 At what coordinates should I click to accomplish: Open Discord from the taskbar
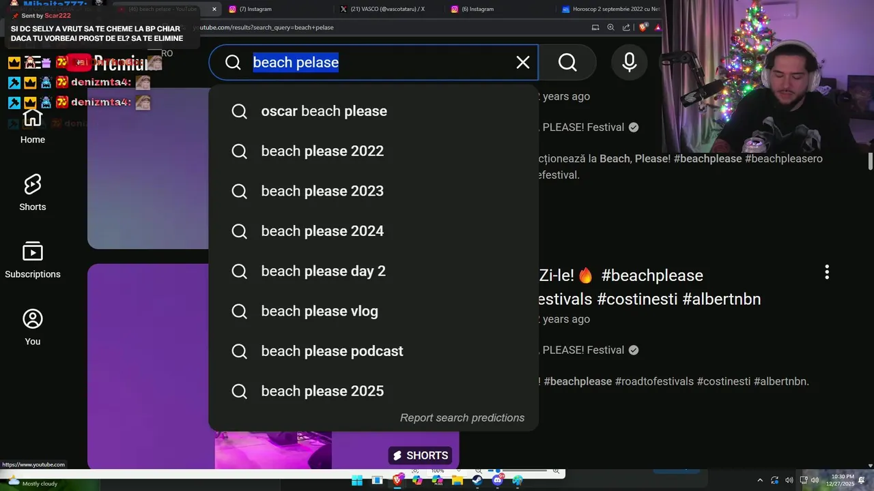click(498, 481)
